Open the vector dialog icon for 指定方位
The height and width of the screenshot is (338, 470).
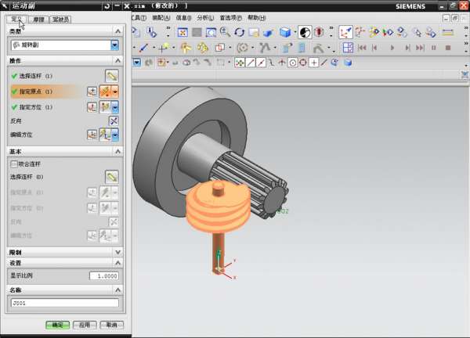92,107
